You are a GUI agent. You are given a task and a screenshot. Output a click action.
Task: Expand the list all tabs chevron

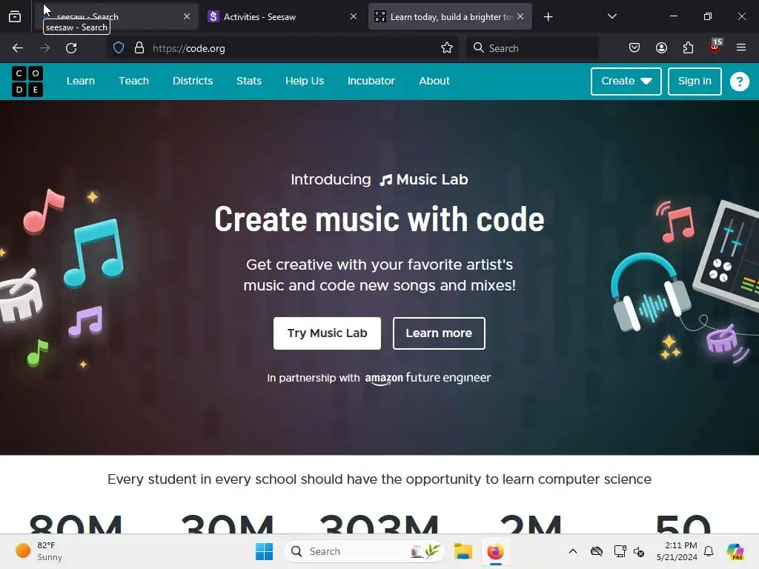coord(611,16)
